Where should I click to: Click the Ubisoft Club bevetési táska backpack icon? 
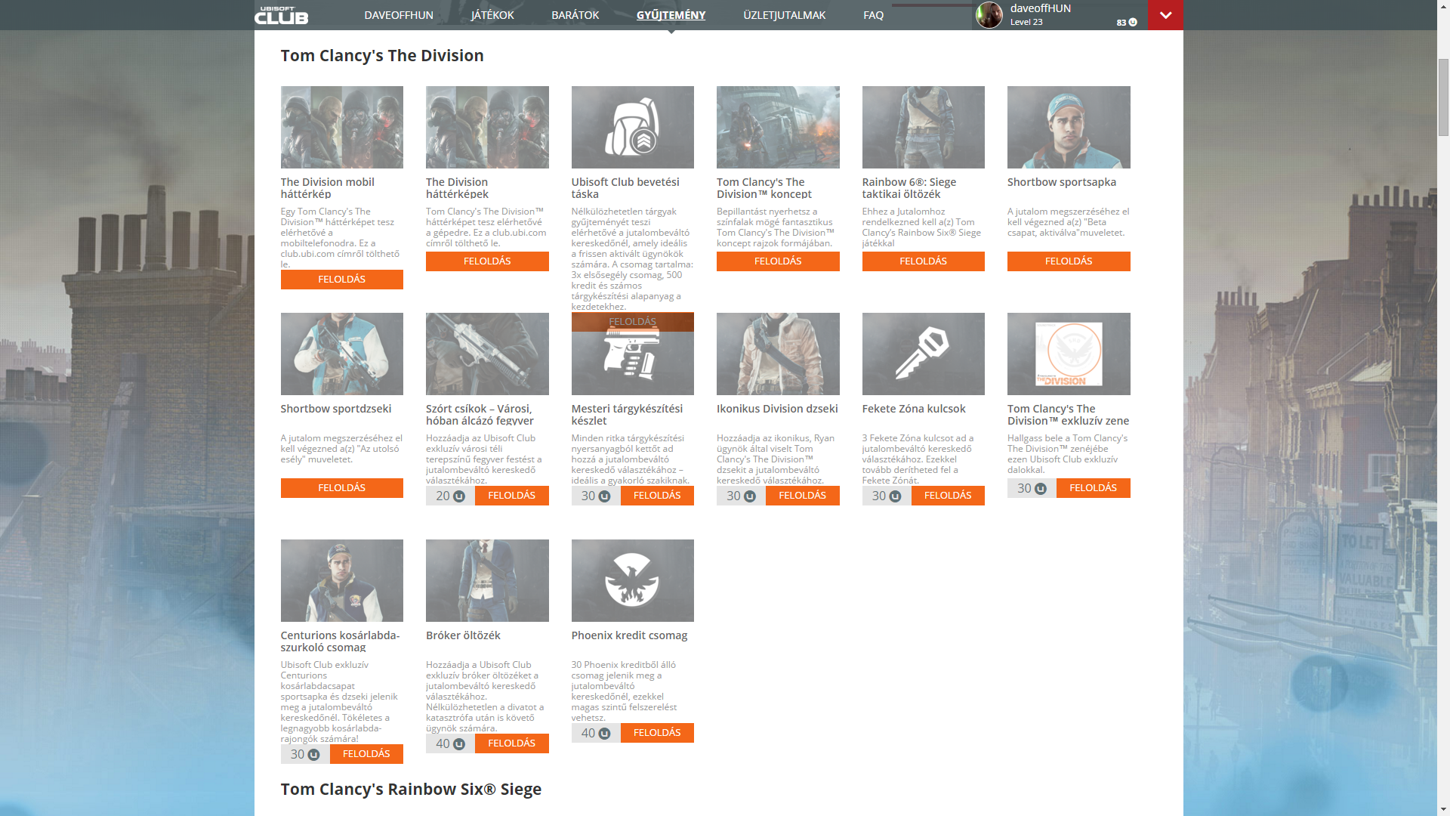point(633,127)
